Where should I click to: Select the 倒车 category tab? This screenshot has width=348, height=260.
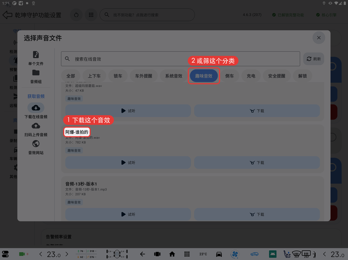[229, 76]
